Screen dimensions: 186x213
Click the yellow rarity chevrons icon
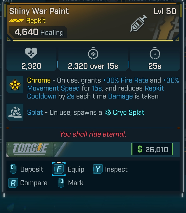point(17,20)
